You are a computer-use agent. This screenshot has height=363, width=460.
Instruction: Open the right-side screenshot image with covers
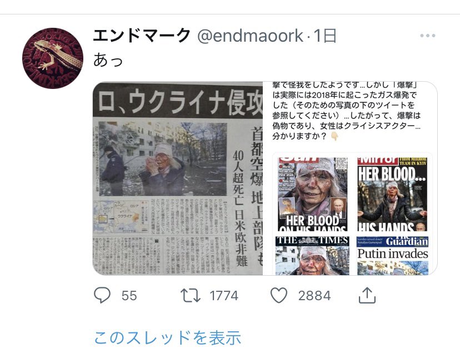click(350, 178)
